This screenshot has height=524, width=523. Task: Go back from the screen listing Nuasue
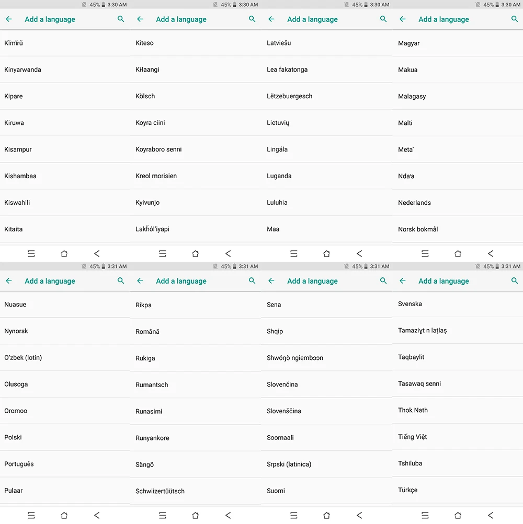coord(9,281)
